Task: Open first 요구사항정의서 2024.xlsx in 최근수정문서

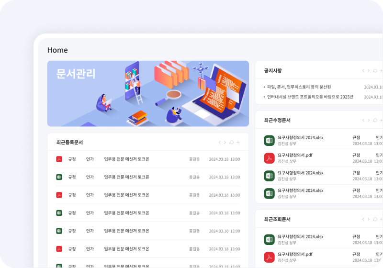Action: [x=300, y=137]
